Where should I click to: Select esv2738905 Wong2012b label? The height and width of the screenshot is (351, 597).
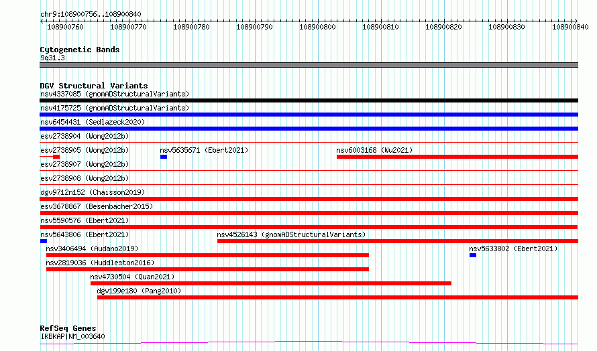85,150
